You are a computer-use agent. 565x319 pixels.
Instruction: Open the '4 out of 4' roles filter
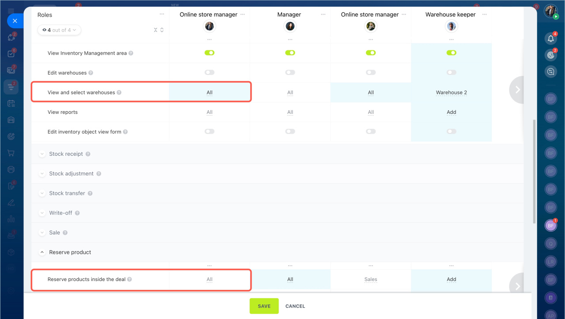[59, 30]
